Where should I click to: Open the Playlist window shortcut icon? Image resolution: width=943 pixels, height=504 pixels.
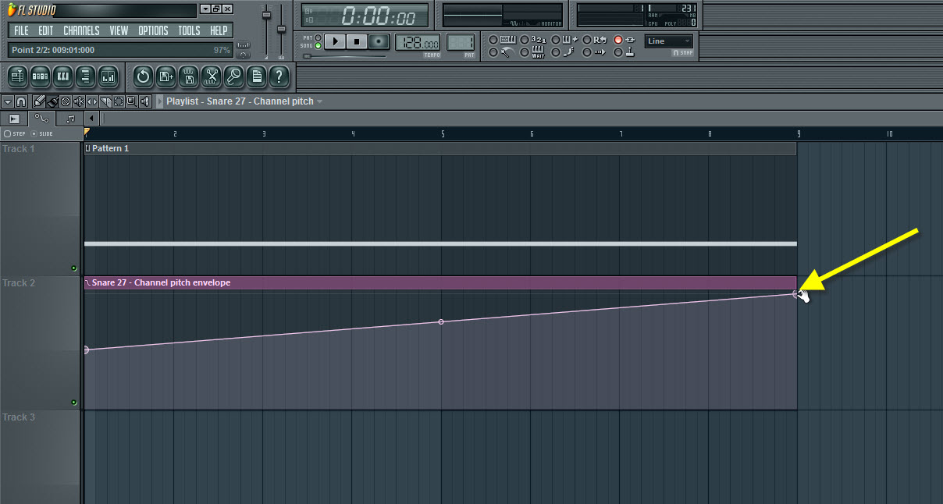(17, 76)
